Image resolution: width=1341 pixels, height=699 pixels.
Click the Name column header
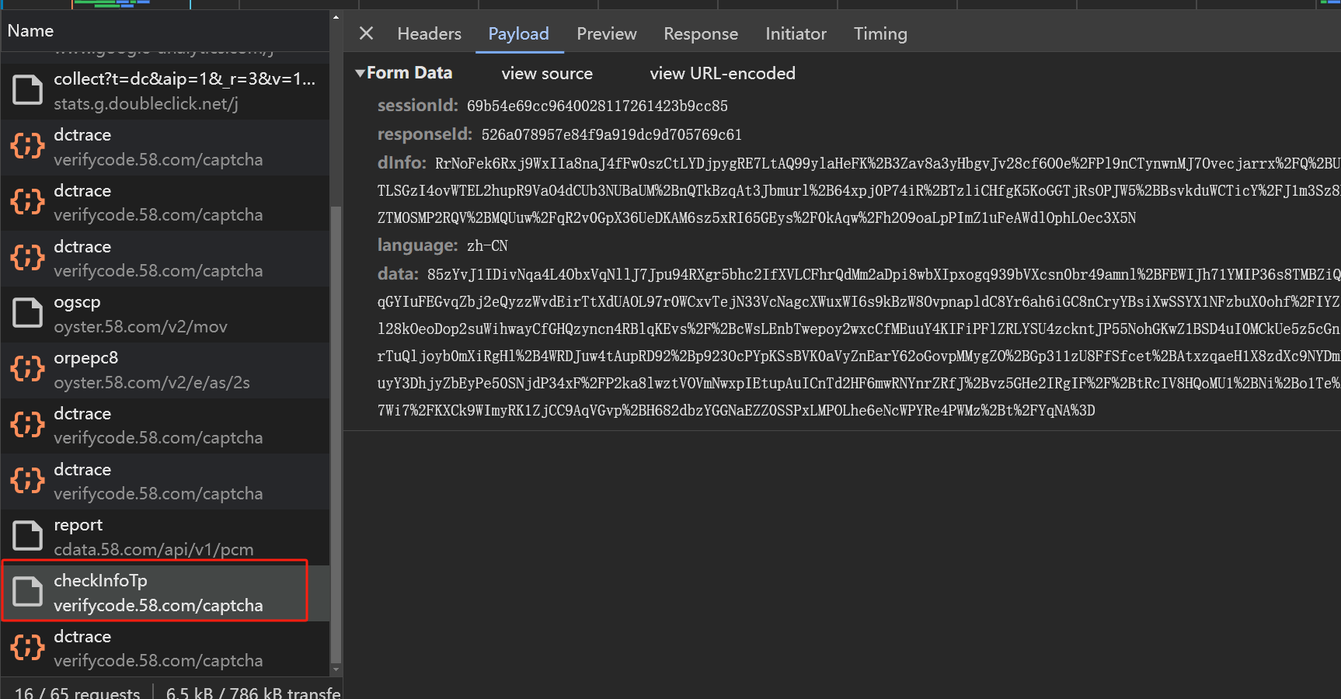[x=165, y=31]
